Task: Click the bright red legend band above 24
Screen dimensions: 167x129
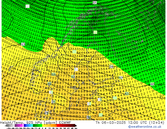Action: point(57,126)
